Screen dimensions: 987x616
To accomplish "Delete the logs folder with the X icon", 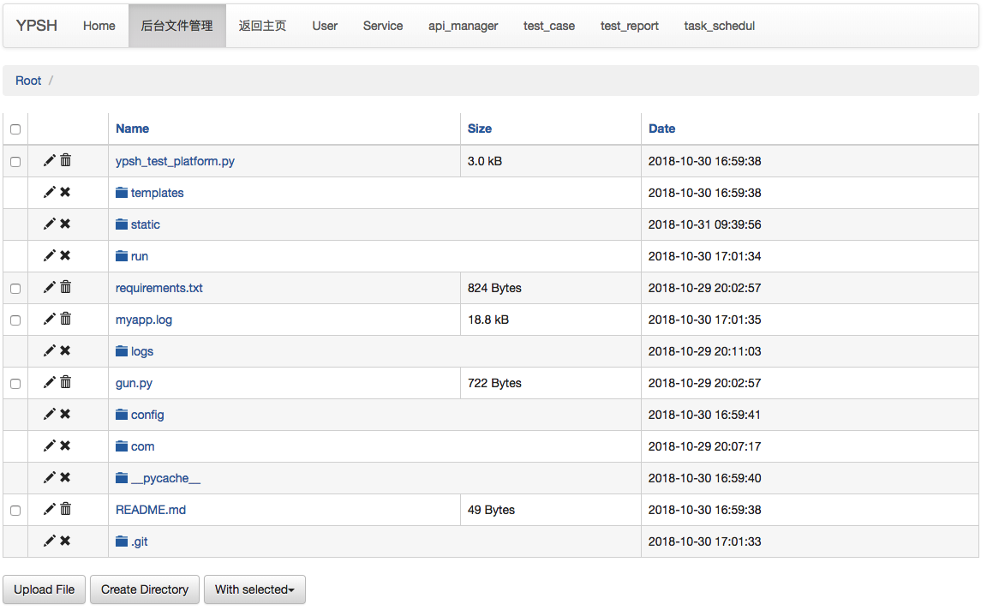I will (x=65, y=350).
